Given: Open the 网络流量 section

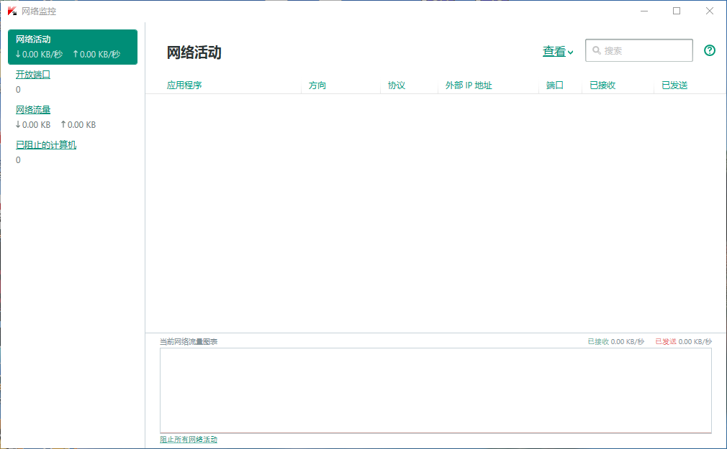Looking at the screenshot, I should click(x=33, y=110).
